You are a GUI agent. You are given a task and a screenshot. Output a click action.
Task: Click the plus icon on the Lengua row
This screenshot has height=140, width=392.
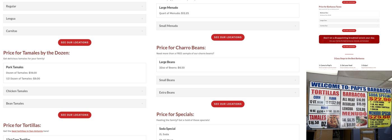coord(142,19)
